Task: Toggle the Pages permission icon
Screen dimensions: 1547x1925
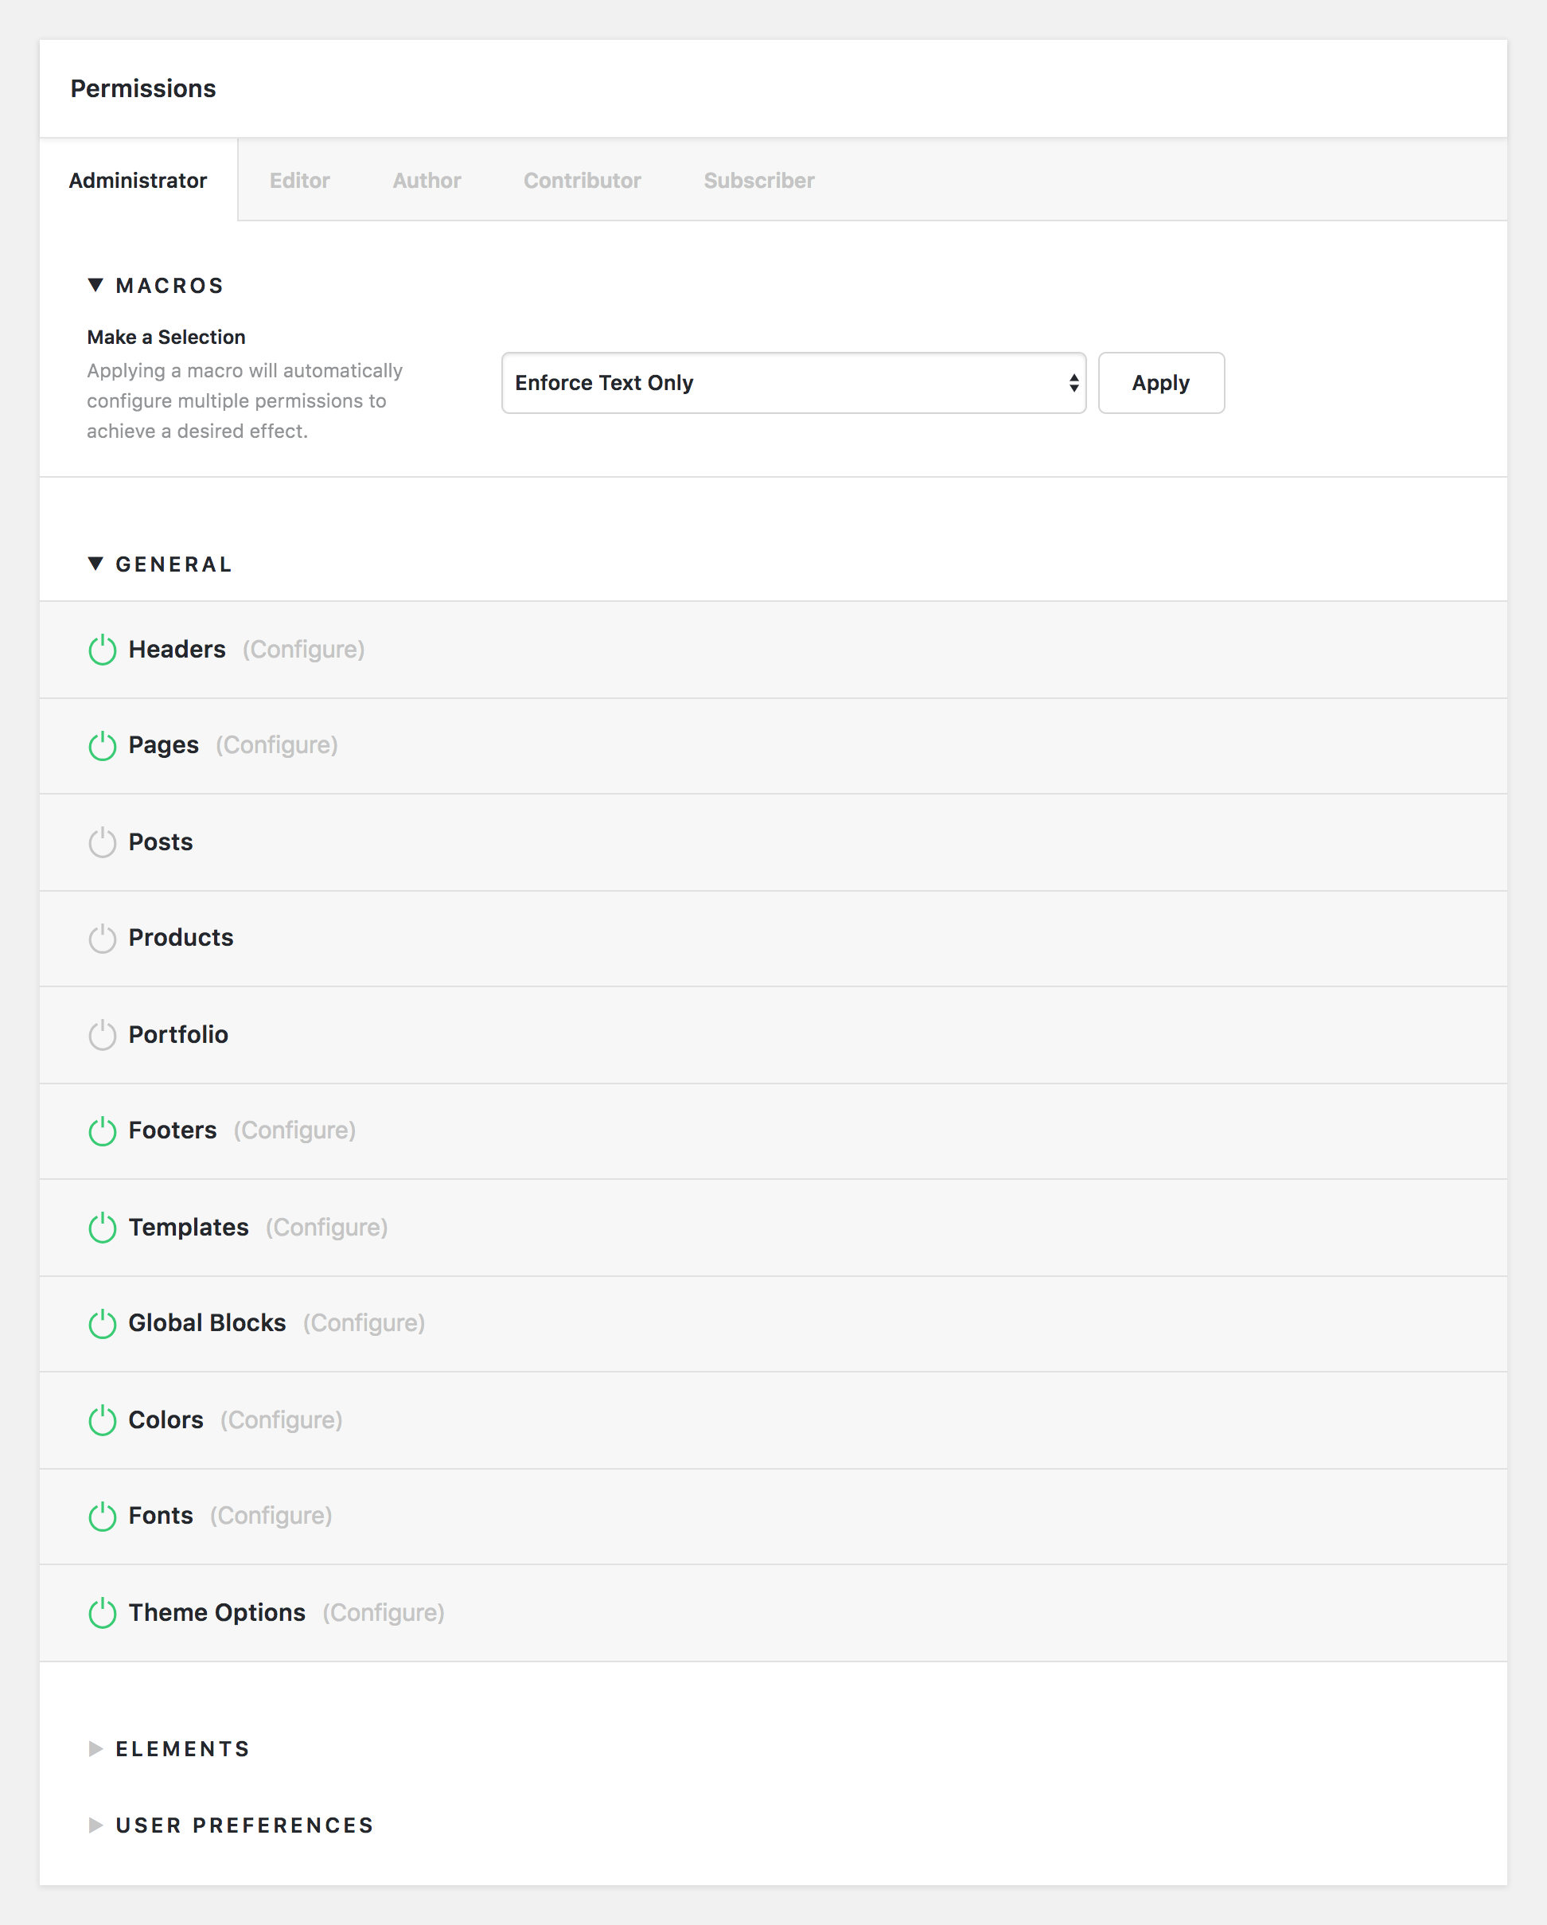Action: (103, 745)
